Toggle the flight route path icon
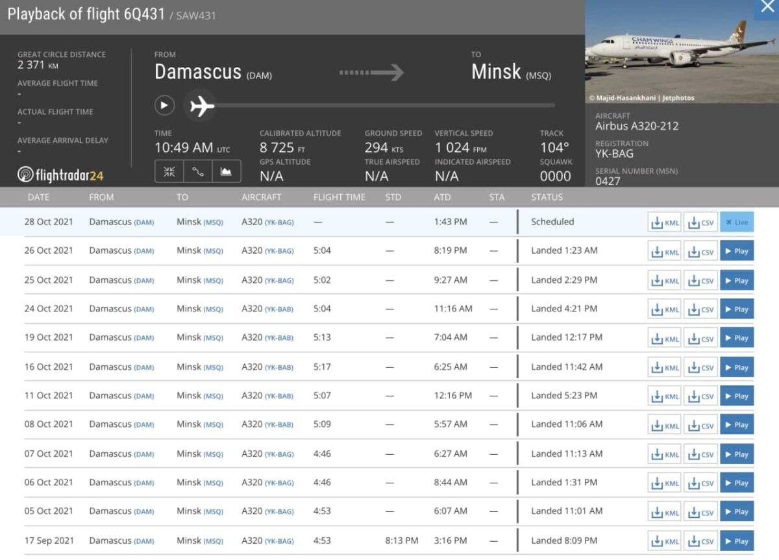The height and width of the screenshot is (560, 779). [197, 172]
